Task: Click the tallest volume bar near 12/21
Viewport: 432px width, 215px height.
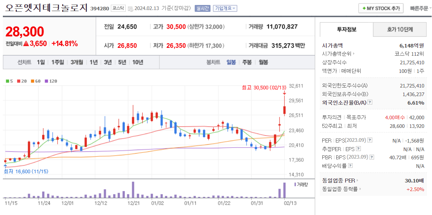Action: tap(133, 190)
